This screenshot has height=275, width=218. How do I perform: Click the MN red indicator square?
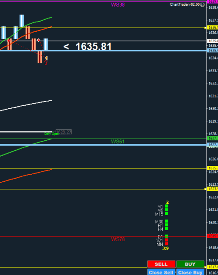coord(167,244)
